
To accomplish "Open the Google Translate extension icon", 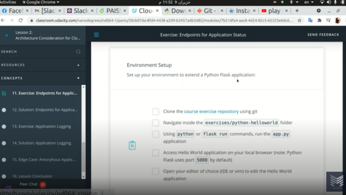I will 311,20.
